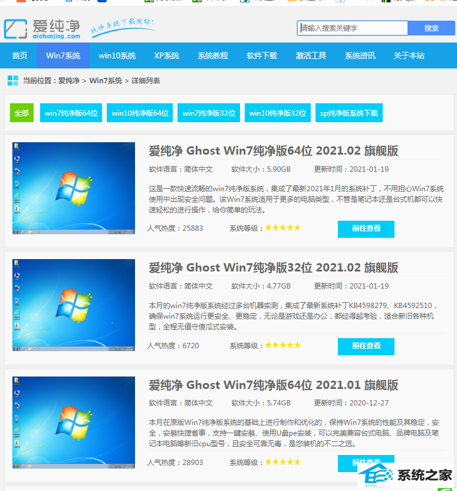This screenshot has width=457, height=491.
Task: Click text 更新时间：2020-12-27
Action: tap(351, 402)
